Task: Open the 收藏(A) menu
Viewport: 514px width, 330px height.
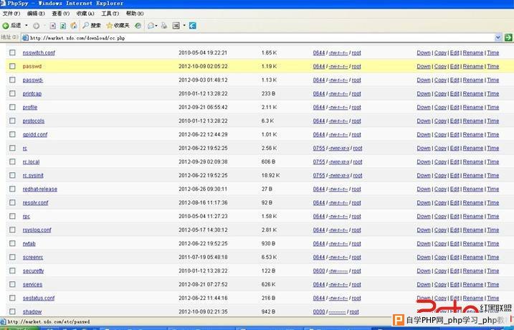Action: pyautogui.click(x=85, y=14)
